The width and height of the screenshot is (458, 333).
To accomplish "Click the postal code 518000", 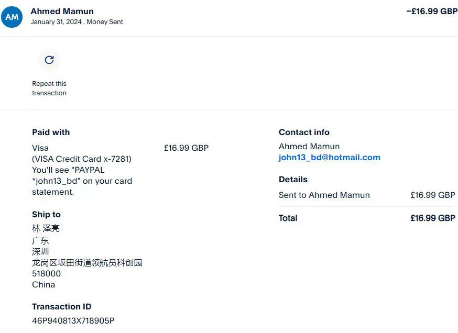I will click(x=46, y=274).
